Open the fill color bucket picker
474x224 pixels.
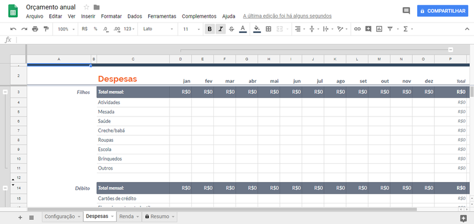pos(257,29)
